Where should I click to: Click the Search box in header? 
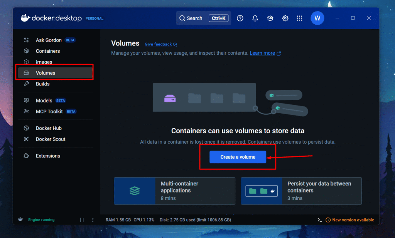click(203, 18)
